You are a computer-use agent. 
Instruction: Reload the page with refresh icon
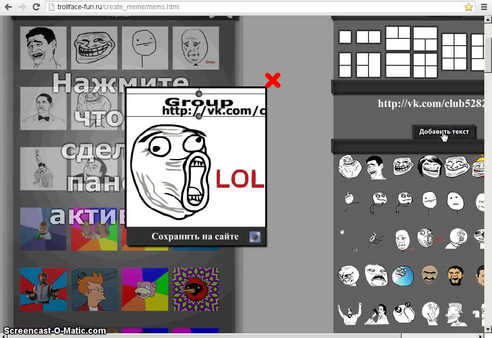36,7
